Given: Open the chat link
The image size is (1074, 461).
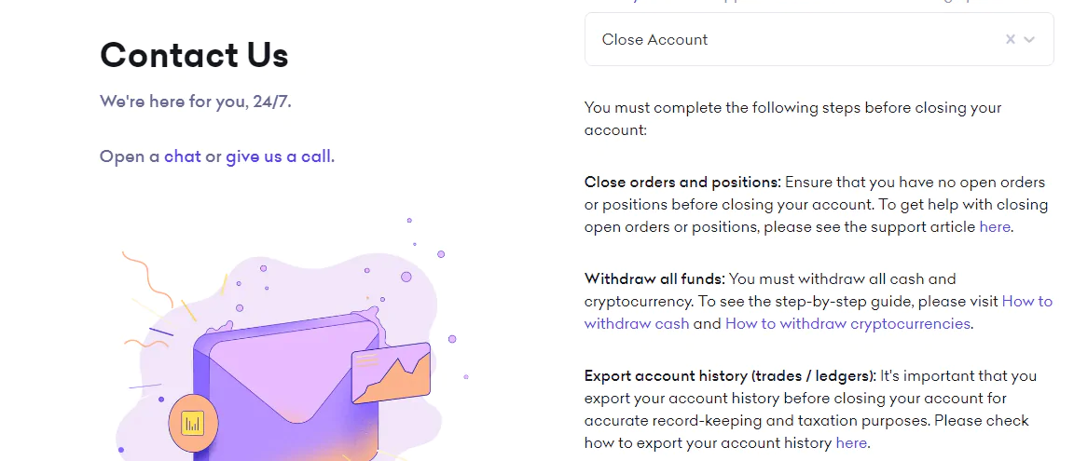Looking at the screenshot, I should click(x=183, y=156).
